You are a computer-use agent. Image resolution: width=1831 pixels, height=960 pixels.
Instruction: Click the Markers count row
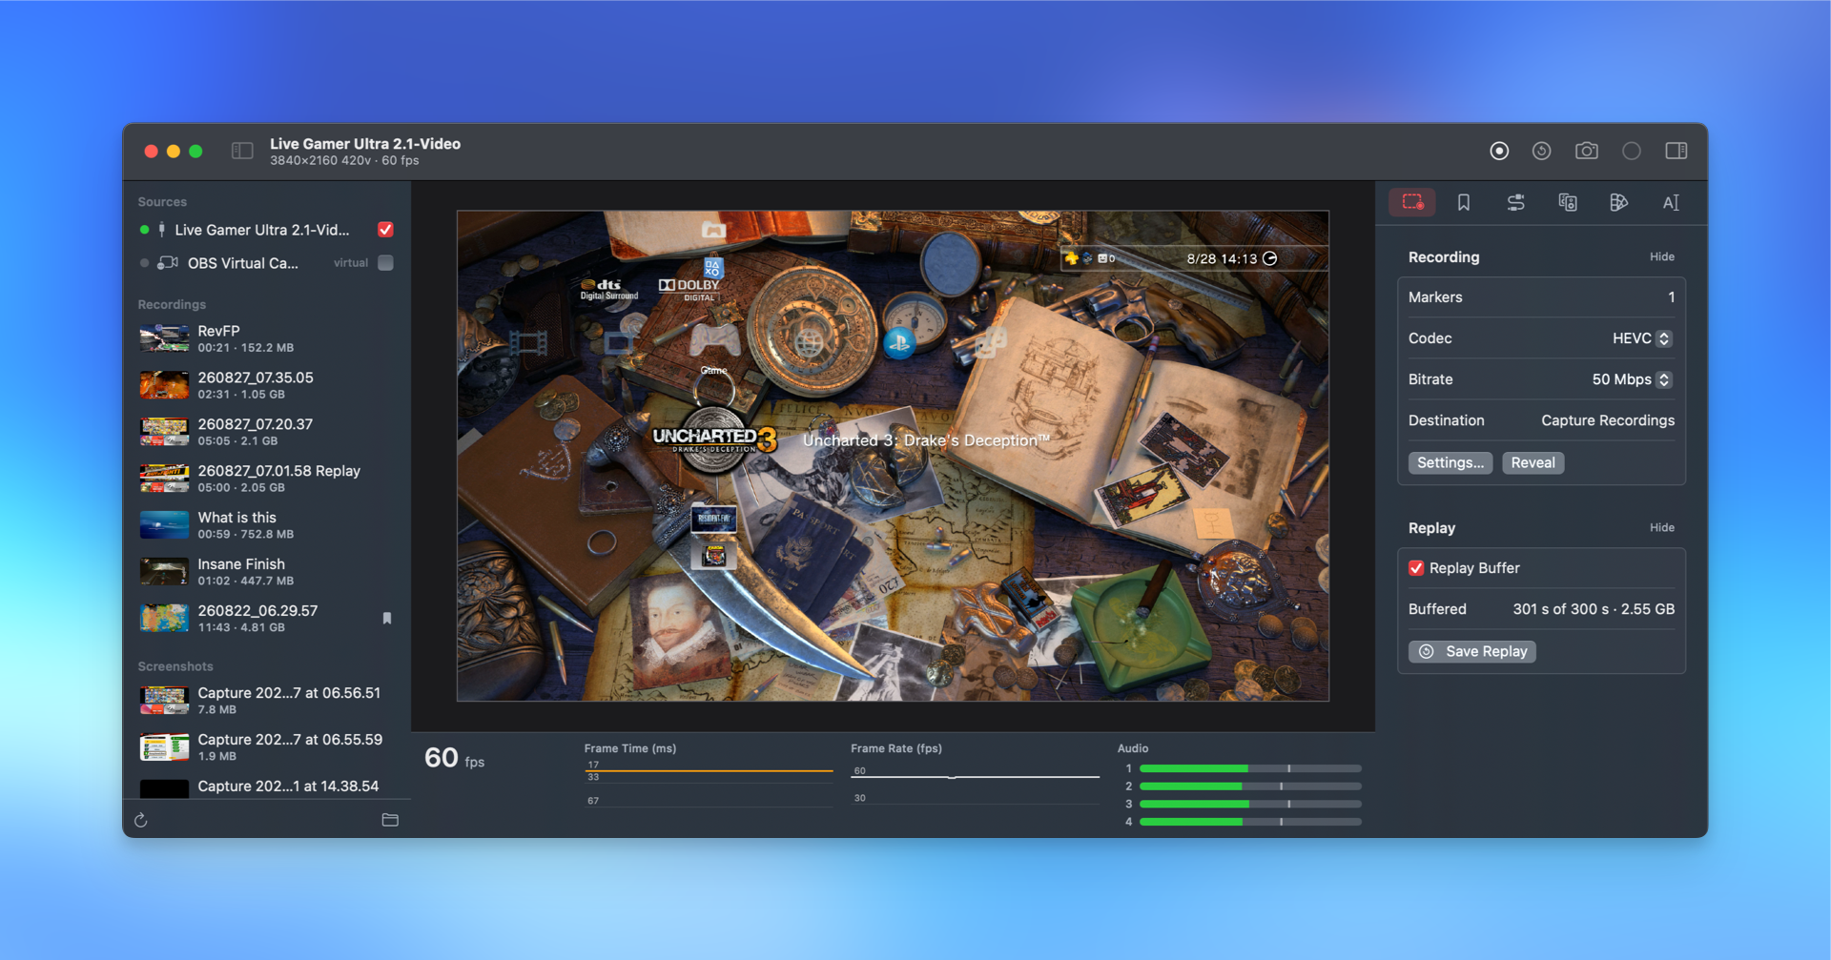[x=1541, y=297]
